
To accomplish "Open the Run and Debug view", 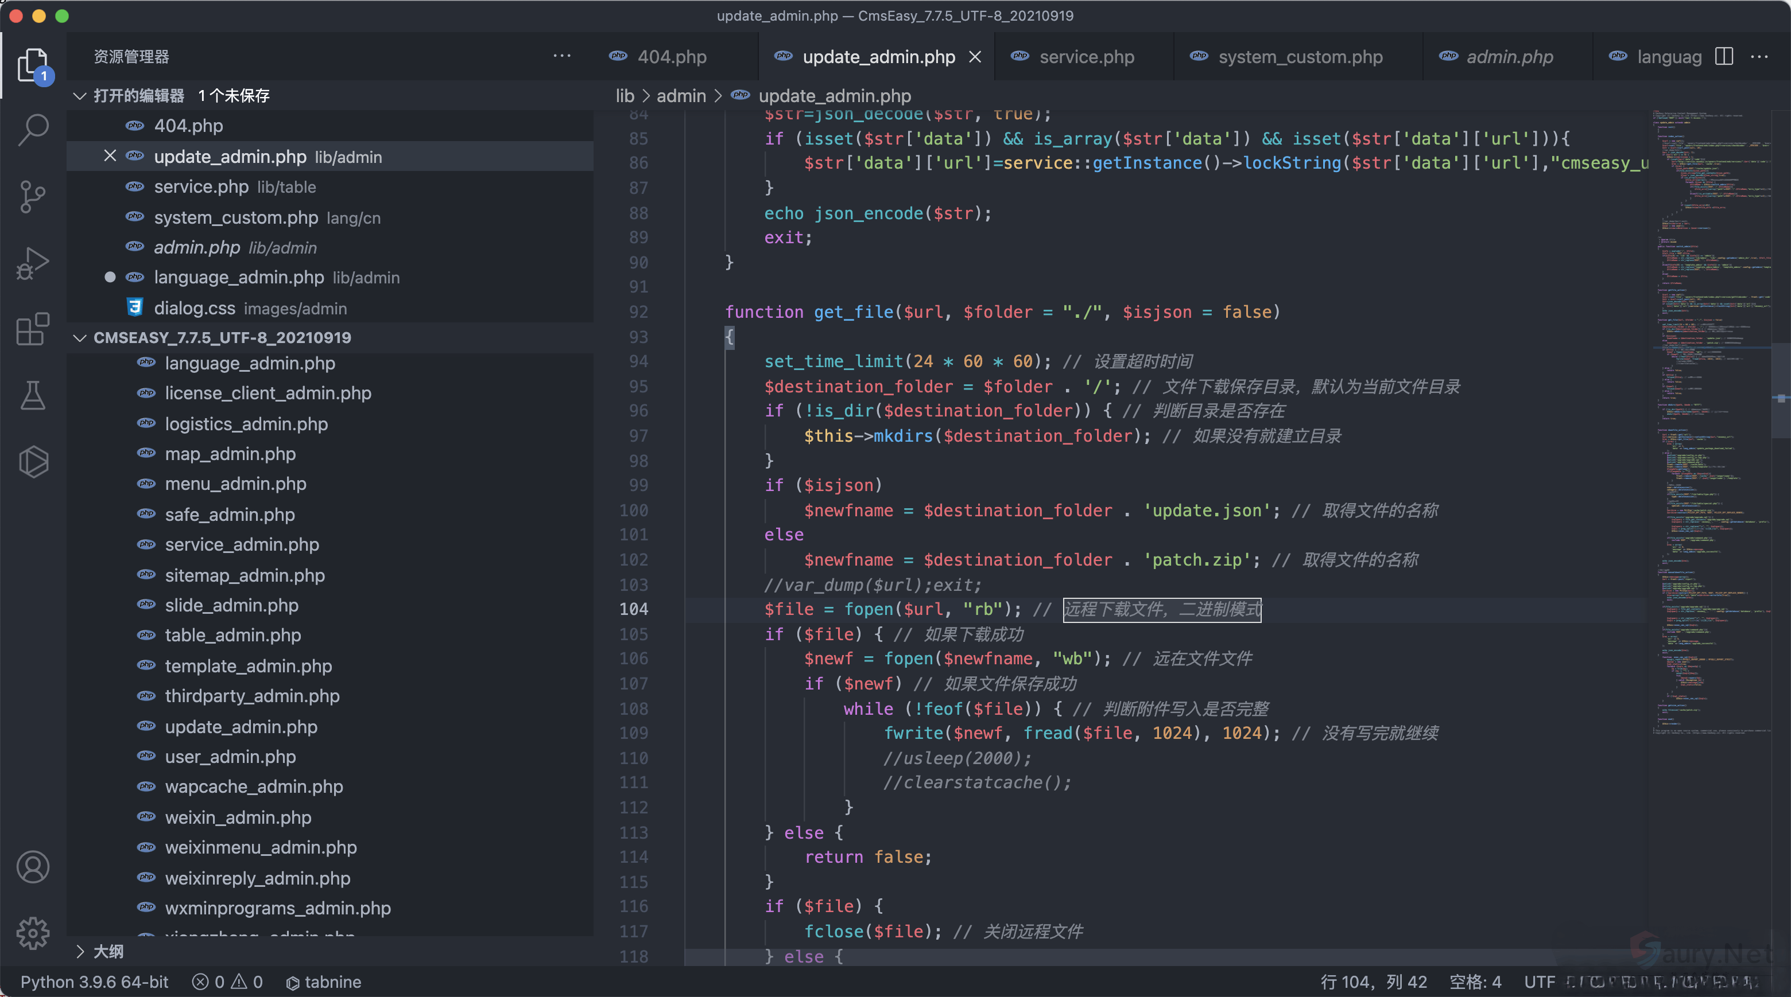I will (x=33, y=263).
